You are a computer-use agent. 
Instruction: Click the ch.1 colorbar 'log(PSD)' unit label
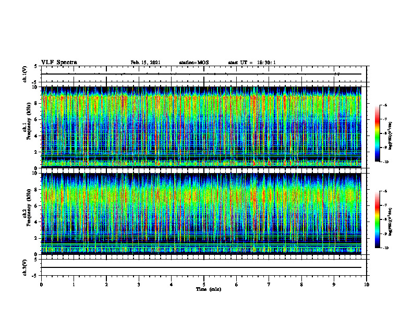[391, 136]
